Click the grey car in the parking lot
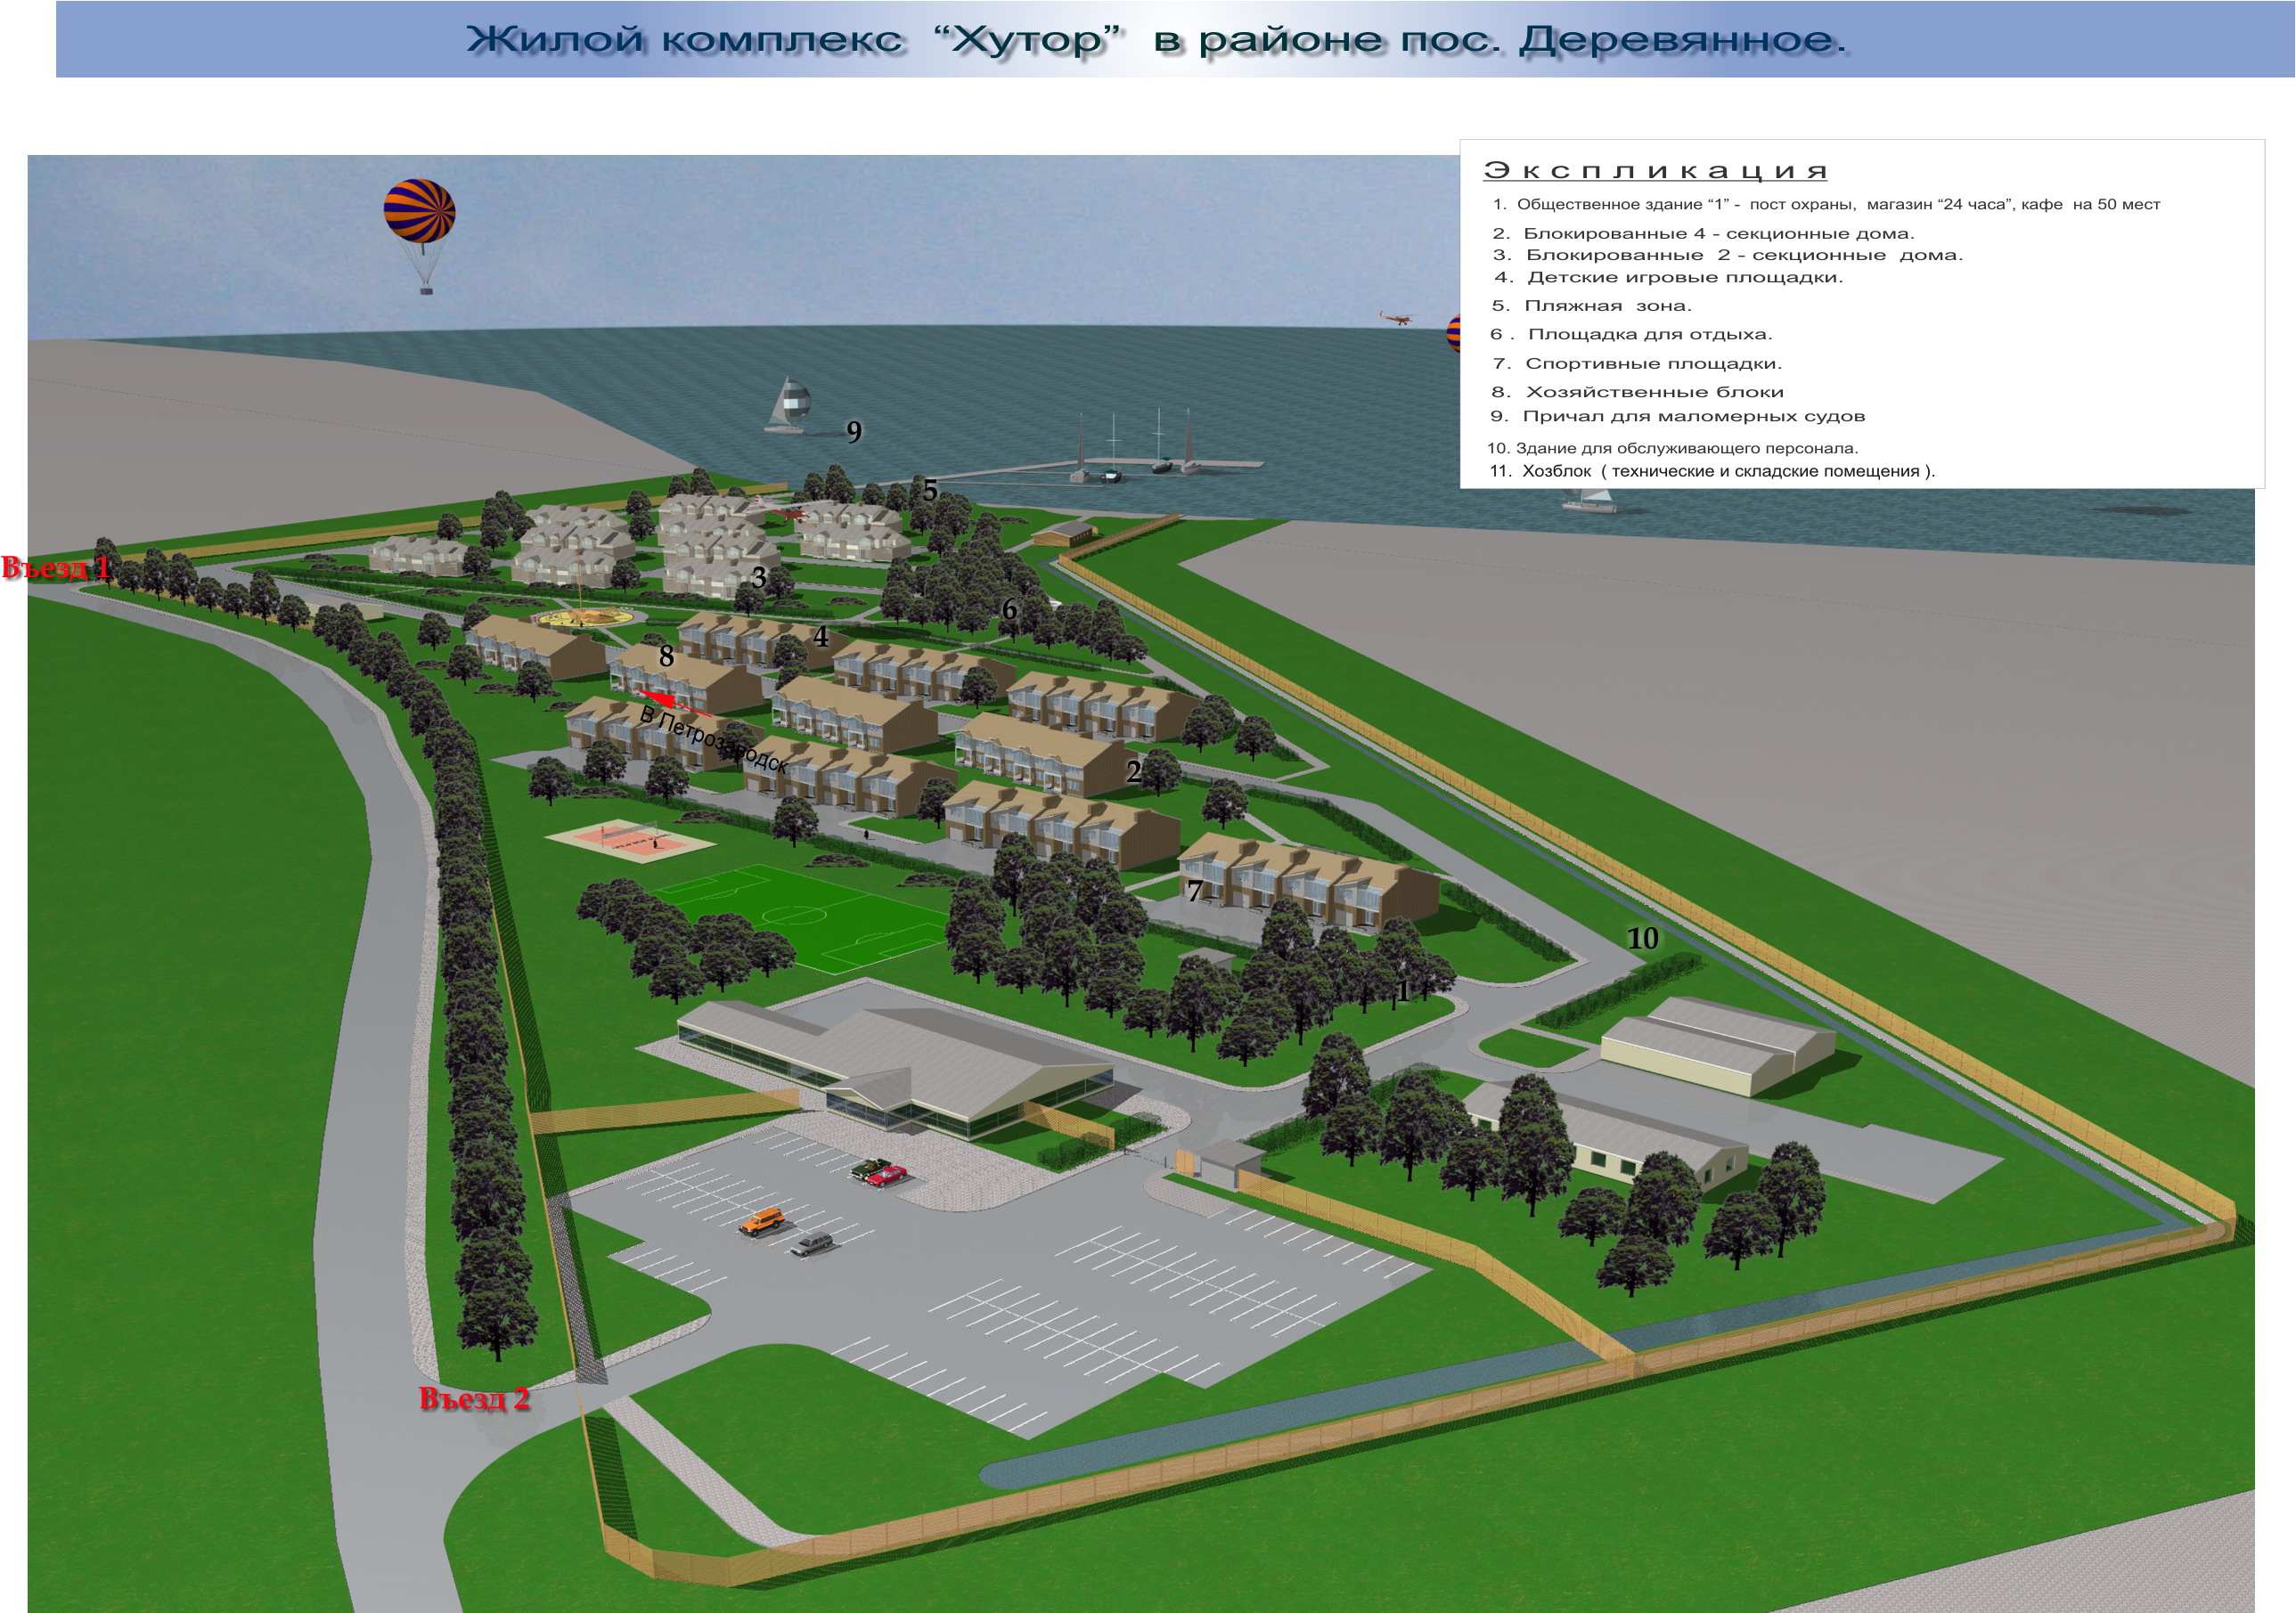The height and width of the screenshot is (1613, 2296). click(812, 1244)
